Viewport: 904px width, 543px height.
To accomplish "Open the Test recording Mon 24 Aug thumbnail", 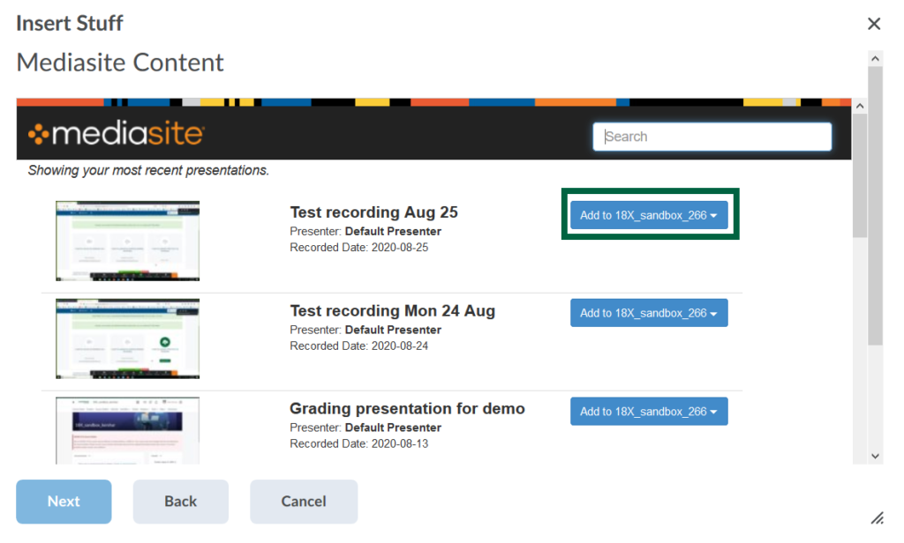I will [127, 338].
